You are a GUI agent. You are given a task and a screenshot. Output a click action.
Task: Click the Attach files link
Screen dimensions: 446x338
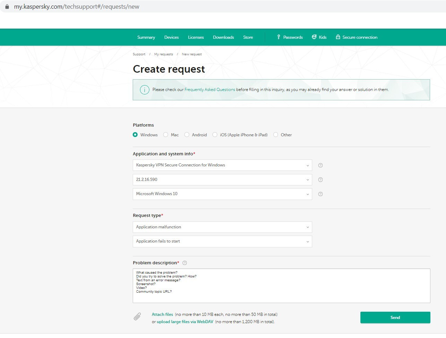(x=162, y=314)
